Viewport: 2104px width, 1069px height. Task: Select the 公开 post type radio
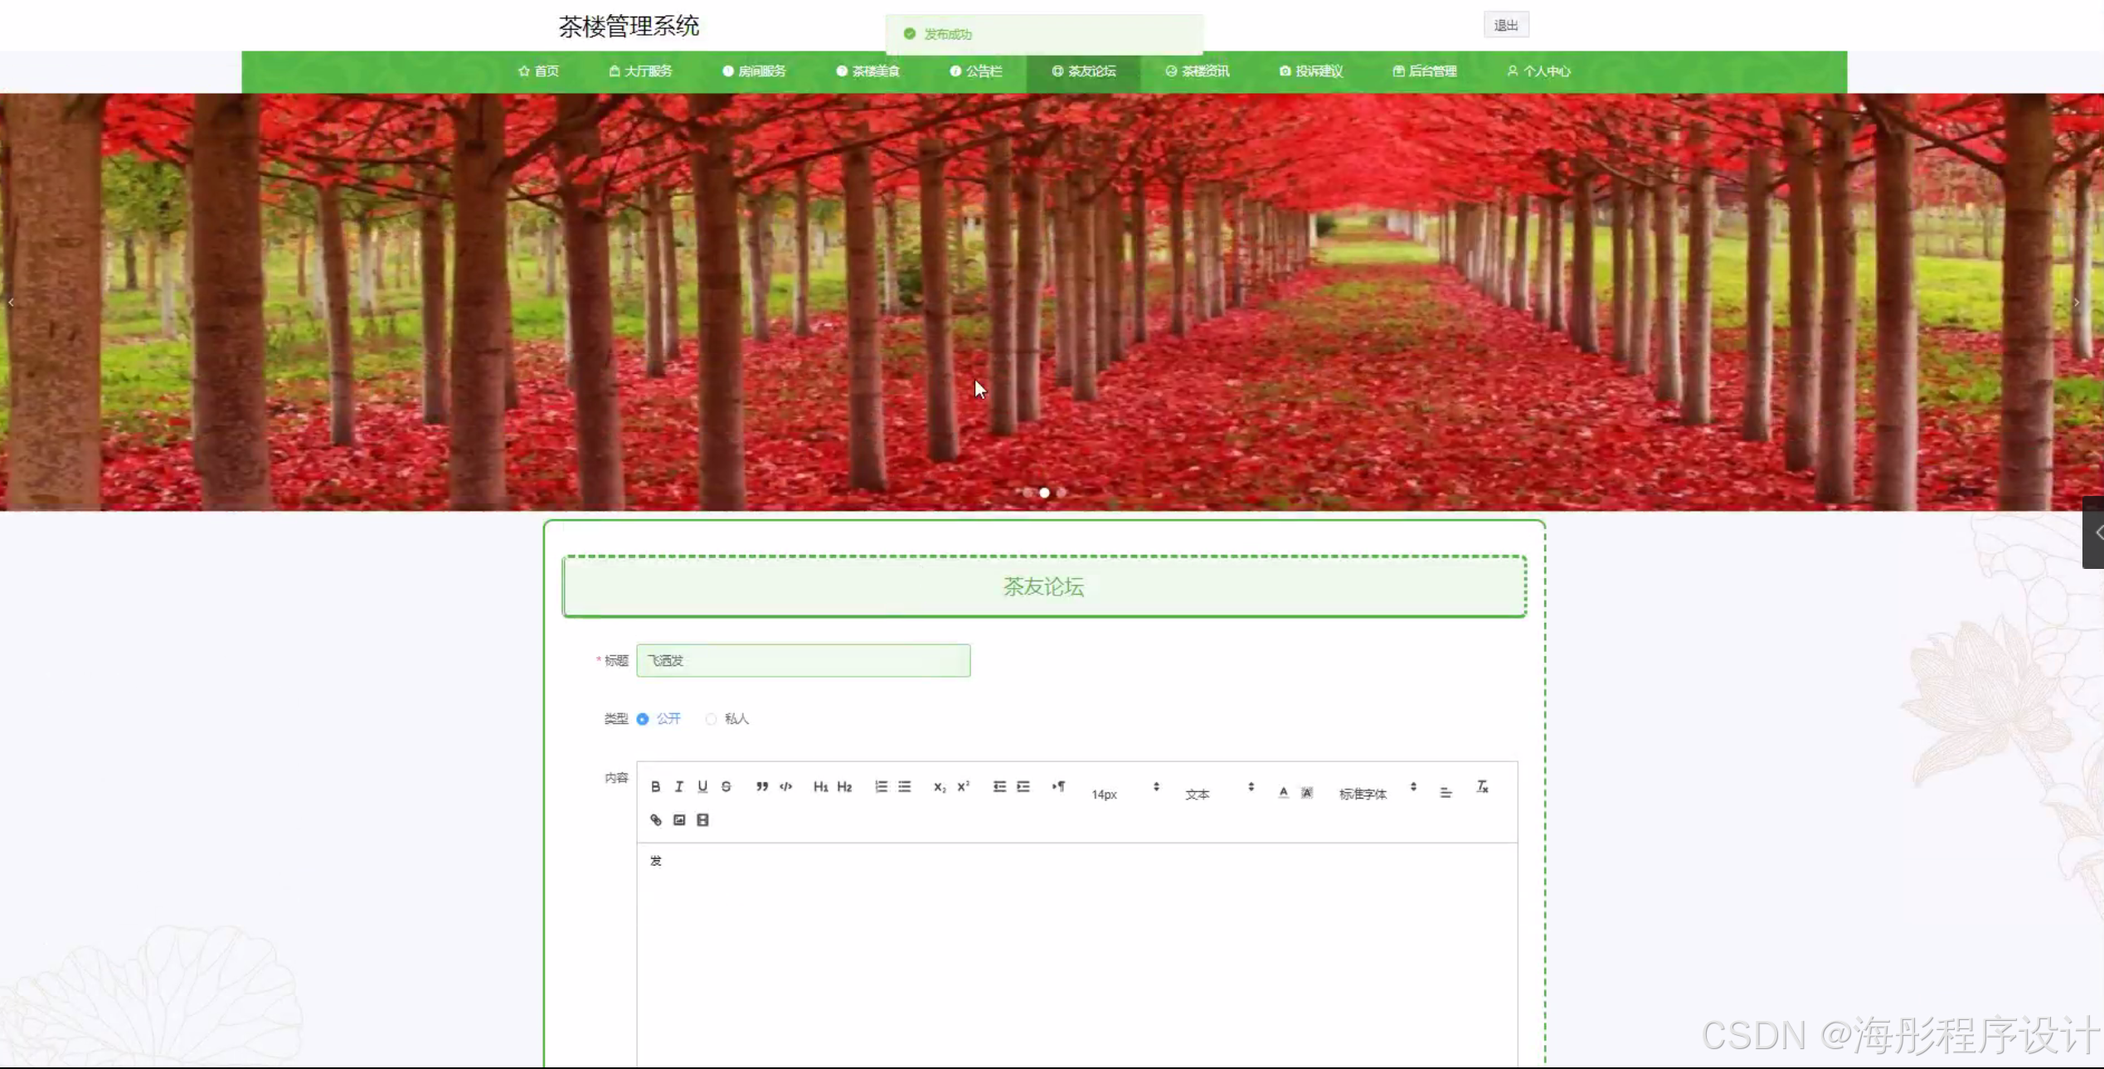643,719
